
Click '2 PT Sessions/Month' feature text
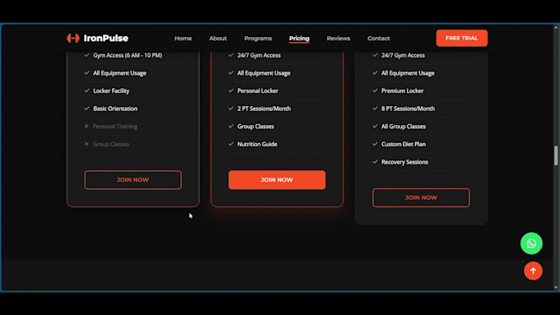coord(264,109)
